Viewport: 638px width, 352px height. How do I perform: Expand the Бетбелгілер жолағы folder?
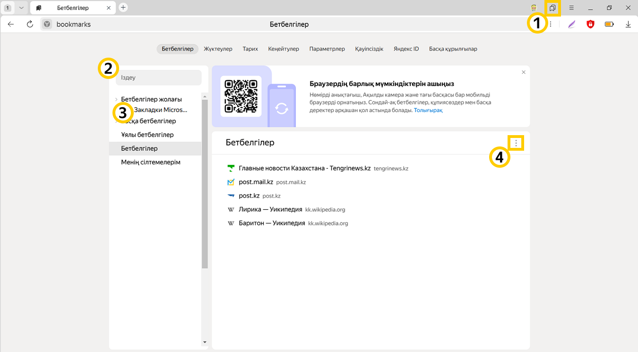(116, 99)
